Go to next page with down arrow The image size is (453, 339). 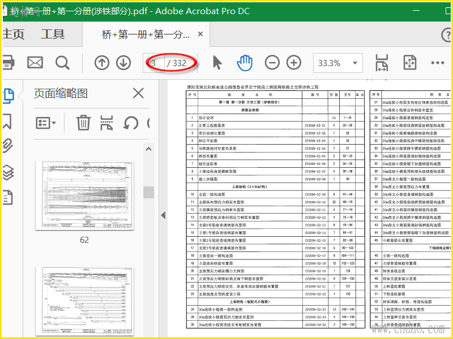point(123,63)
